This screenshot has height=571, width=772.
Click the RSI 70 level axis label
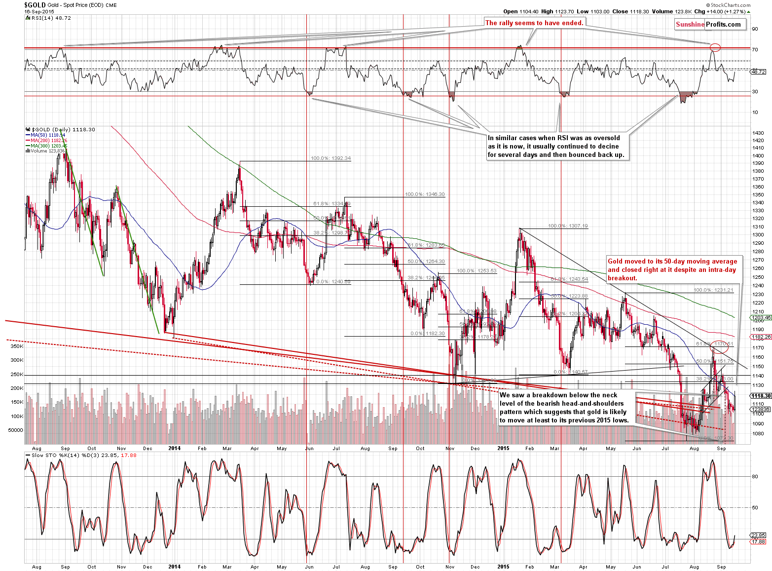pyautogui.click(x=755, y=49)
